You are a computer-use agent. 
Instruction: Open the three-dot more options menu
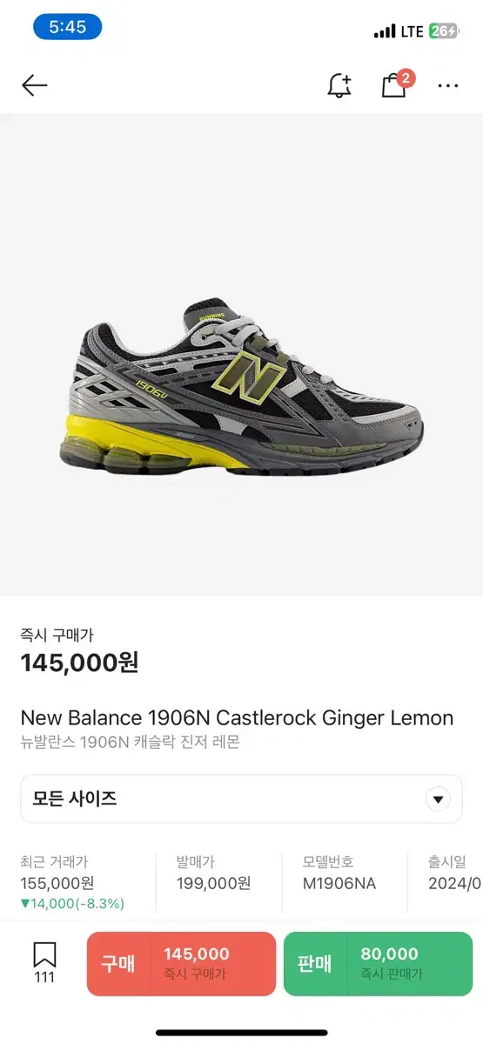(448, 85)
